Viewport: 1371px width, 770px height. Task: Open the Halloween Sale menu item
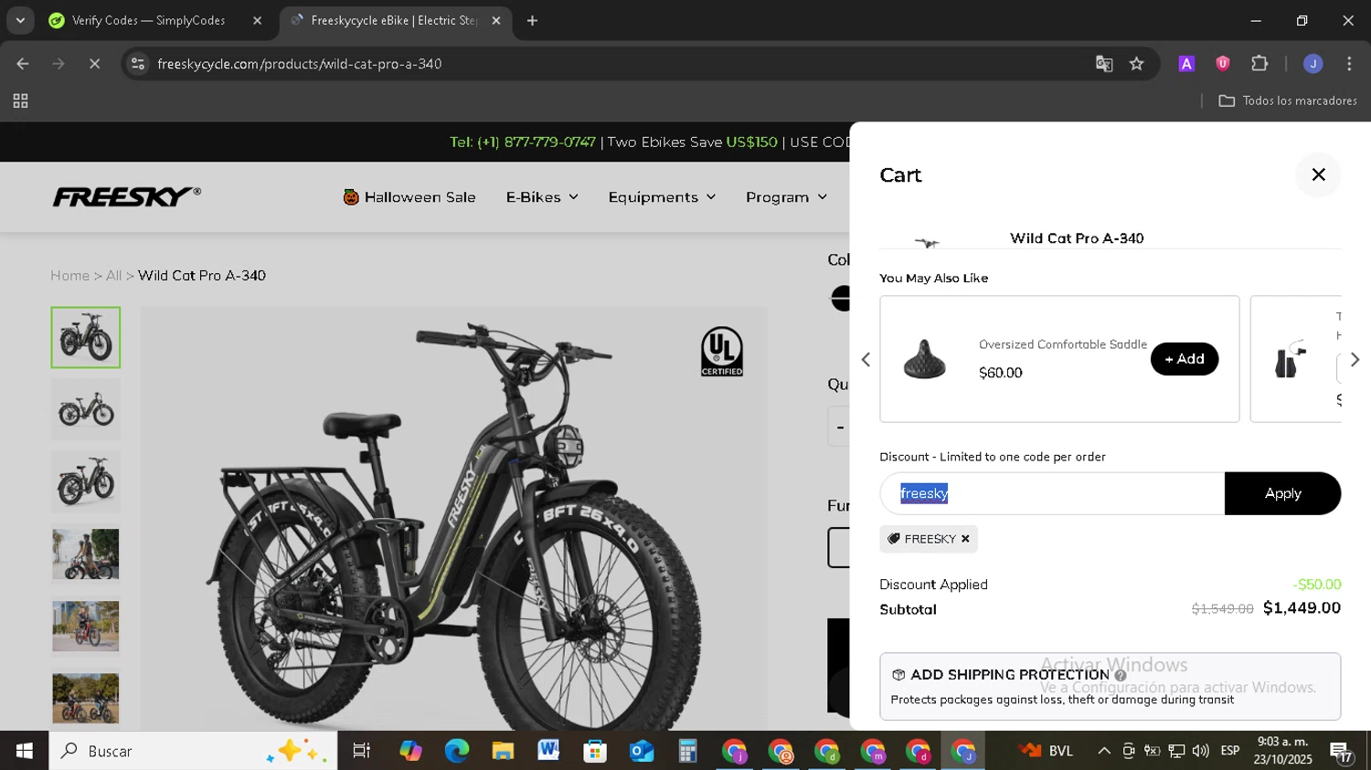[x=409, y=197]
